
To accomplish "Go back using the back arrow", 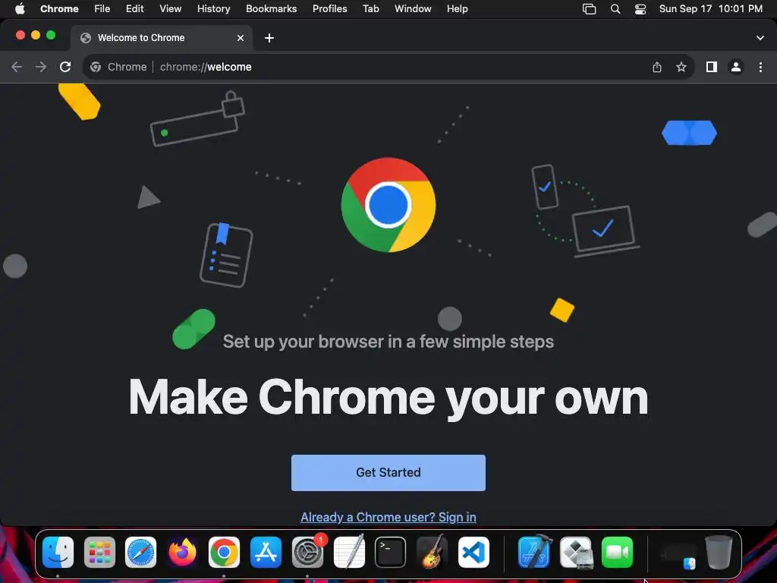I will (17, 67).
